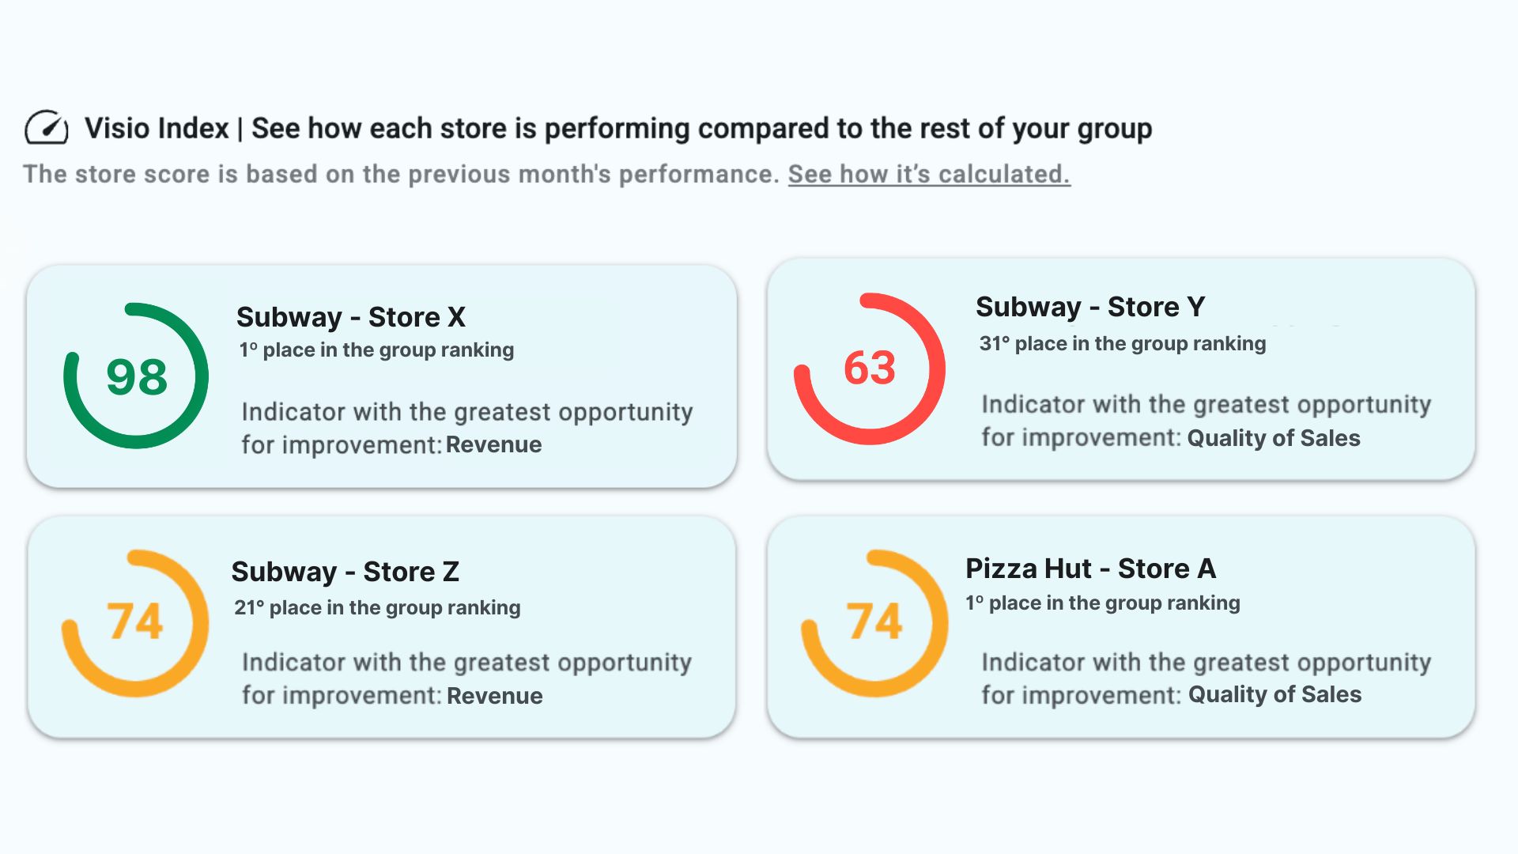The width and height of the screenshot is (1518, 854).
Task: Click Pizza Hut's '1° place' ranking text
Action: click(x=1103, y=603)
